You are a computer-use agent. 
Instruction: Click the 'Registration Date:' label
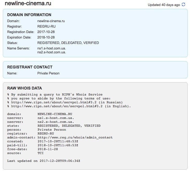(21, 32)
